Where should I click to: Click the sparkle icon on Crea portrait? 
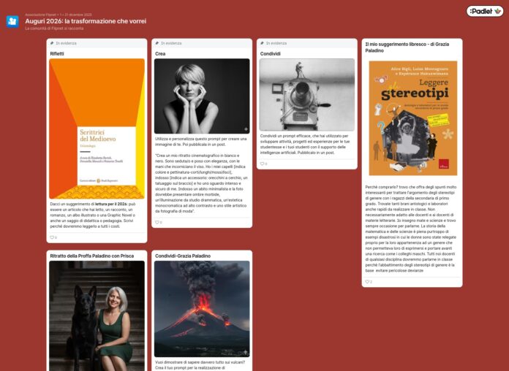click(x=245, y=129)
